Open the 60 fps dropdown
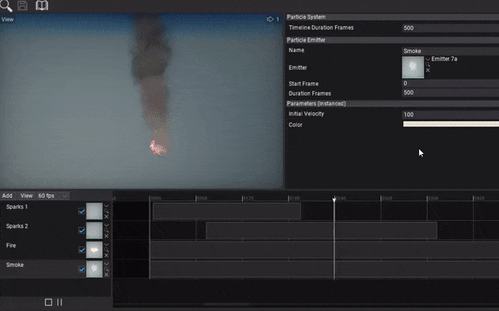The width and height of the screenshot is (499, 311). point(53,195)
